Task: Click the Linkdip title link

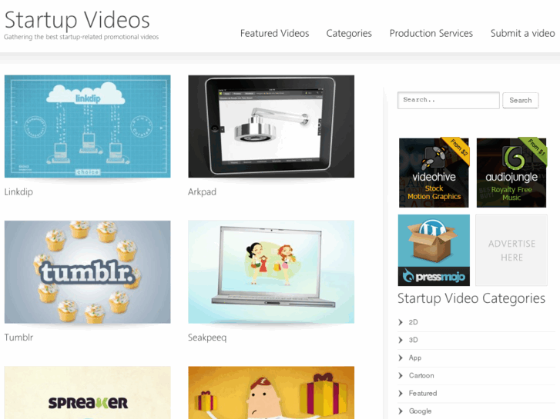Action: [x=18, y=192]
